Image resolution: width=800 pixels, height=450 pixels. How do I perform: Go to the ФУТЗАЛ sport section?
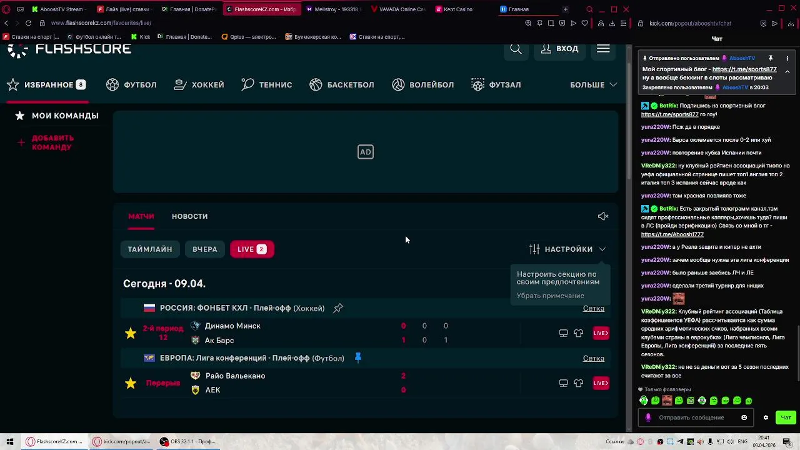(496, 85)
